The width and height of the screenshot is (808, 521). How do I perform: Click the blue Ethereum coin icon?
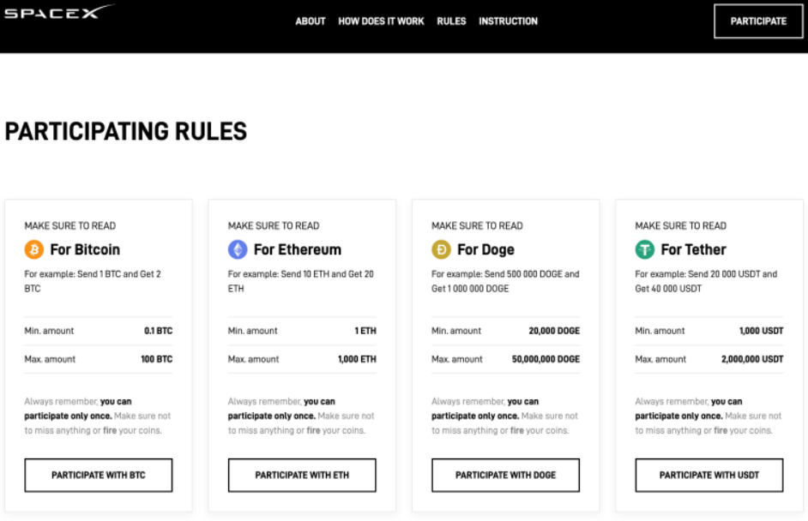(x=238, y=250)
